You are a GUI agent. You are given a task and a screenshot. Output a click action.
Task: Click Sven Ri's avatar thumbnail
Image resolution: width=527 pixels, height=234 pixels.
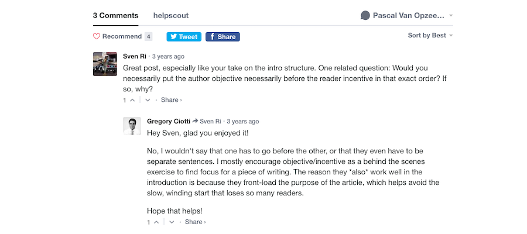click(x=105, y=64)
